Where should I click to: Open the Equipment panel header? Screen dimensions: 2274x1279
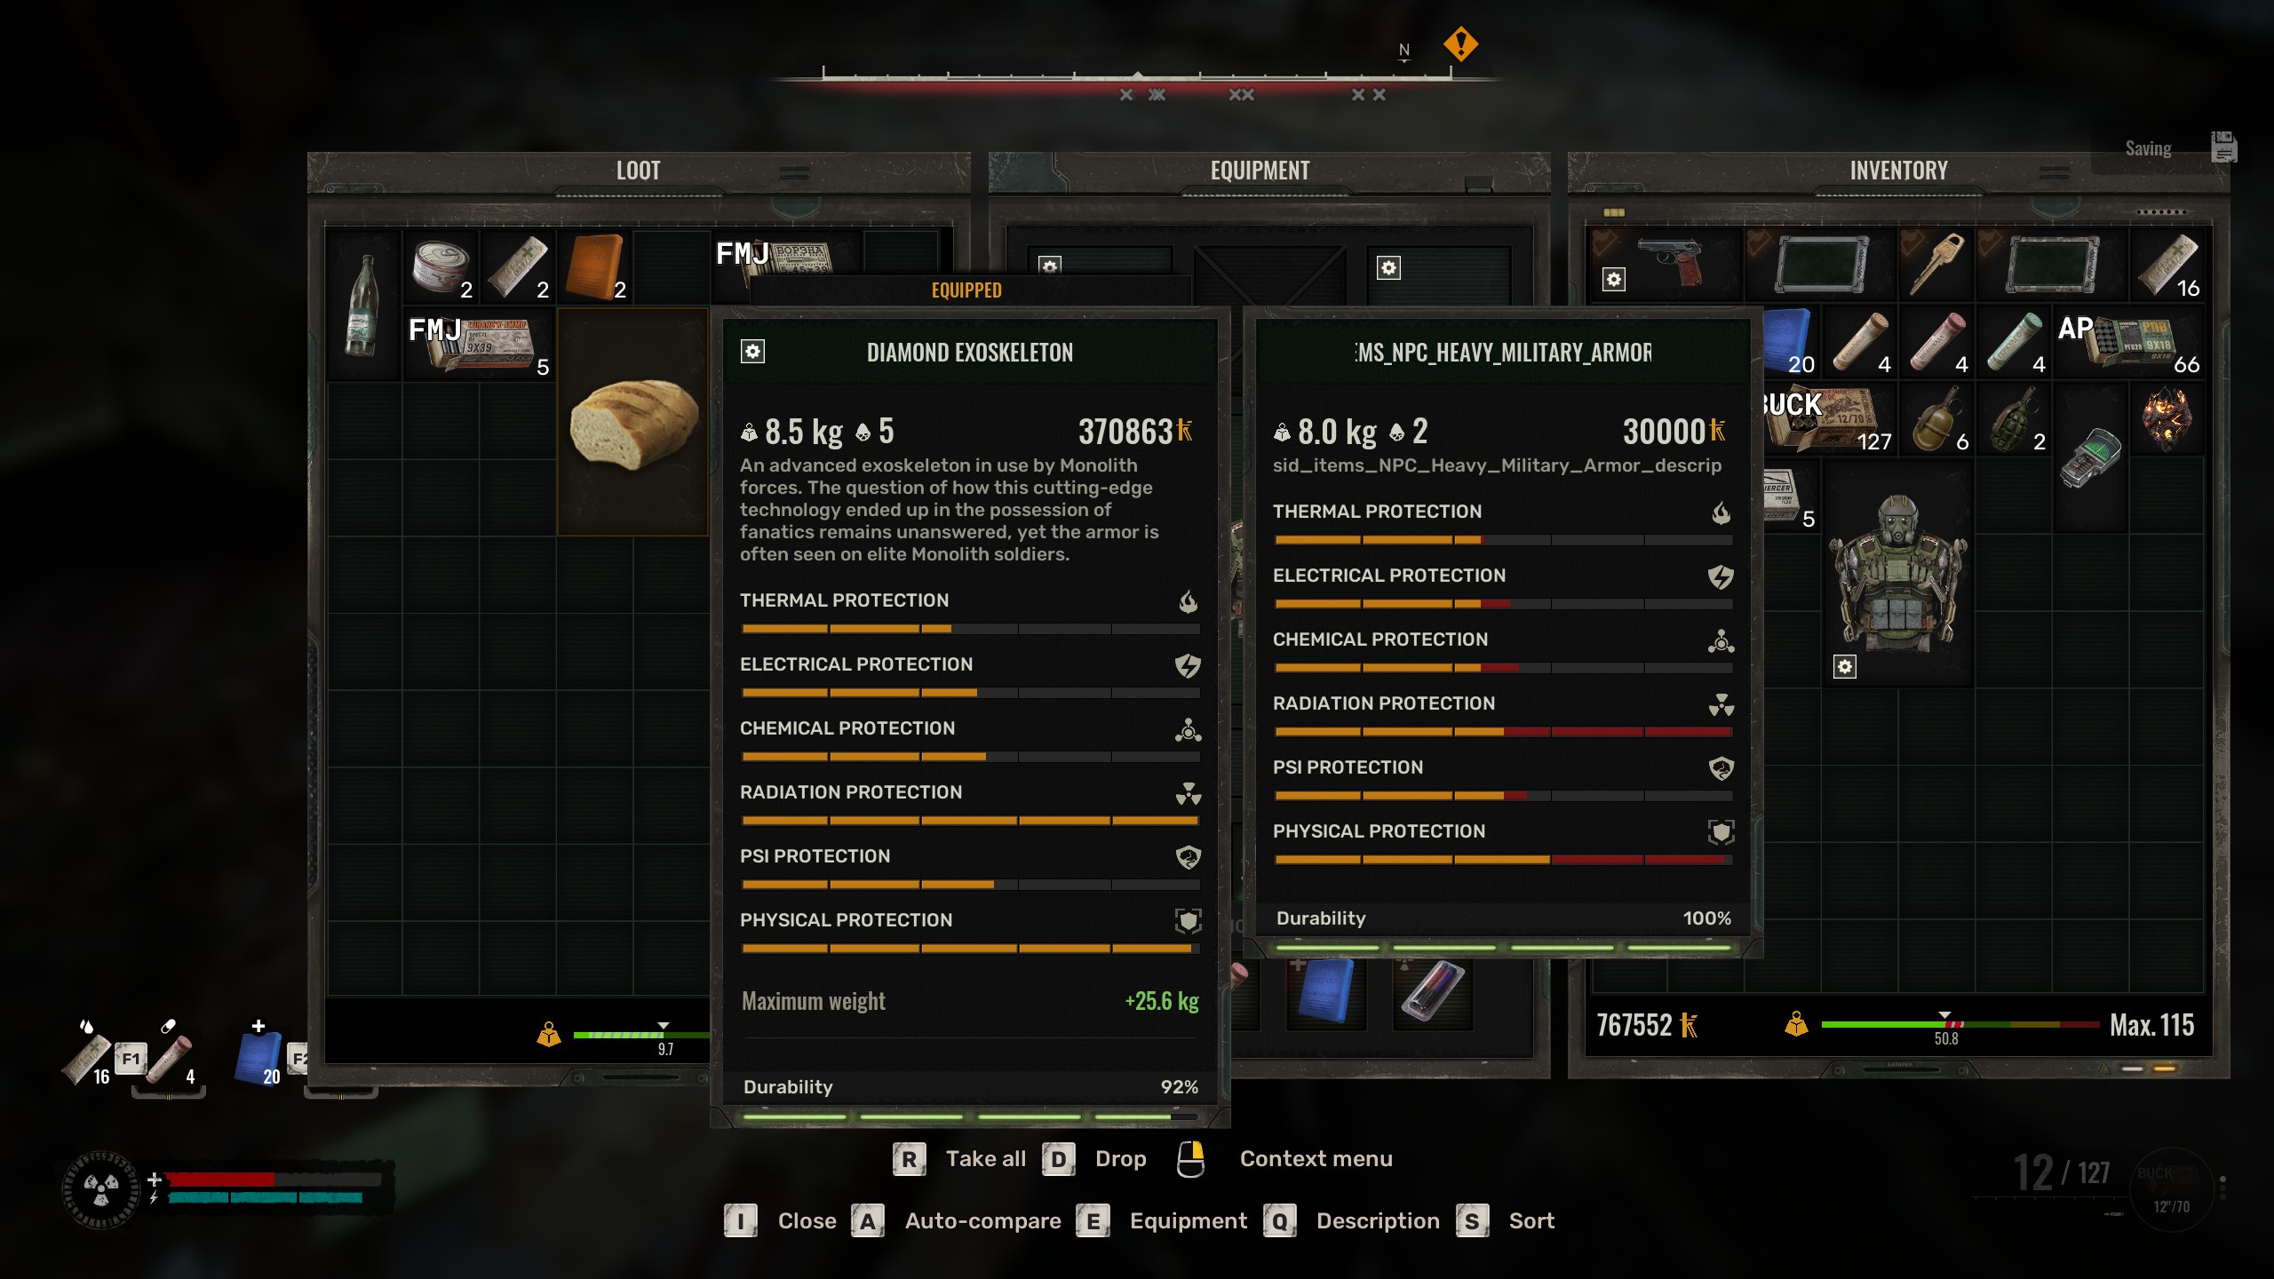tap(1260, 171)
